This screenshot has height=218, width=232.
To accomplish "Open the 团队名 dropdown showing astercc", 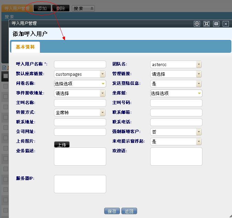I will click(x=199, y=64).
